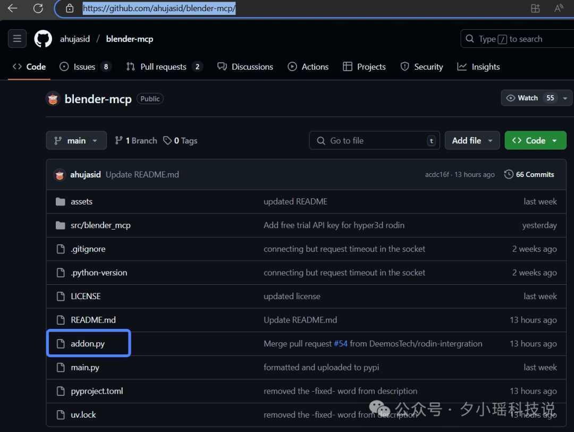This screenshot has height=432, width=574.
Task: Reload the page with refresh icon
Action: click(x=38, y=9)
